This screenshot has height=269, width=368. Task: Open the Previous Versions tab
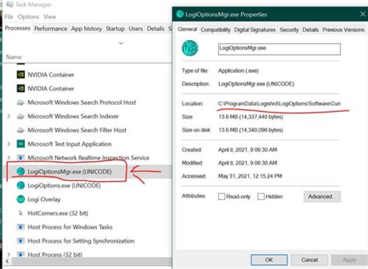(x=343, y=30)
